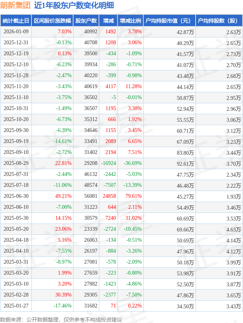Click the 户均持股数（股） column header
The width and height of the screenshot is (243, 323).
pos(219,21)
